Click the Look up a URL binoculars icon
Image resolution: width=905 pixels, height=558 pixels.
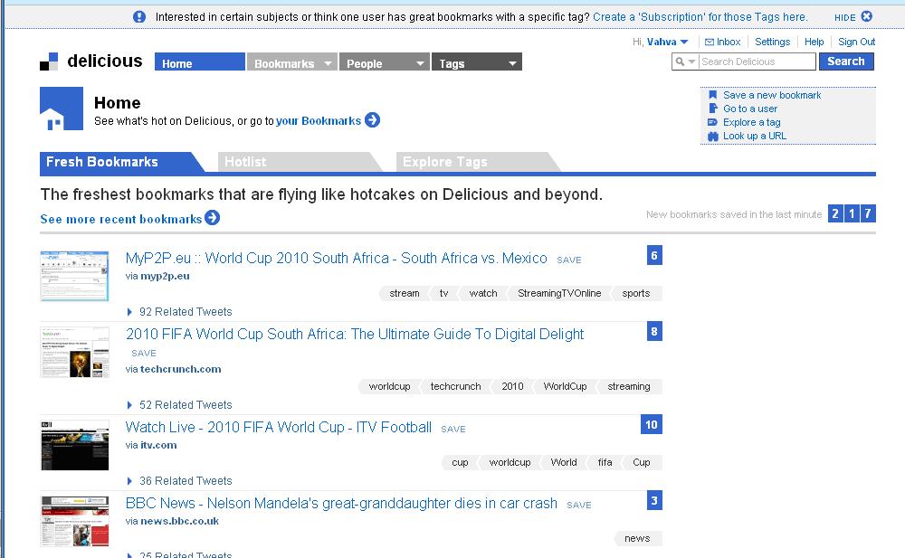point(713,136)
